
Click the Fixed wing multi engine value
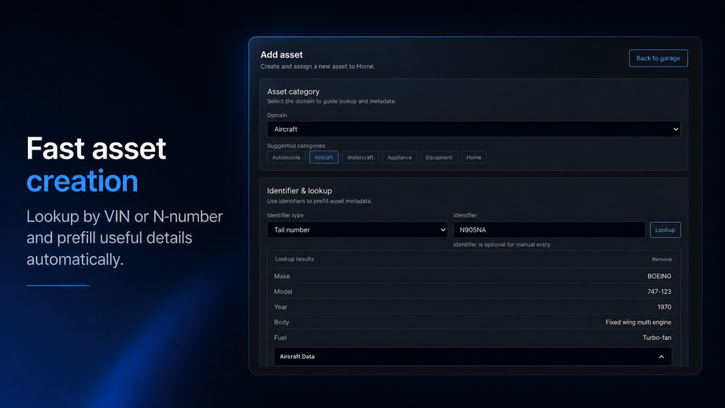[638, 322]
